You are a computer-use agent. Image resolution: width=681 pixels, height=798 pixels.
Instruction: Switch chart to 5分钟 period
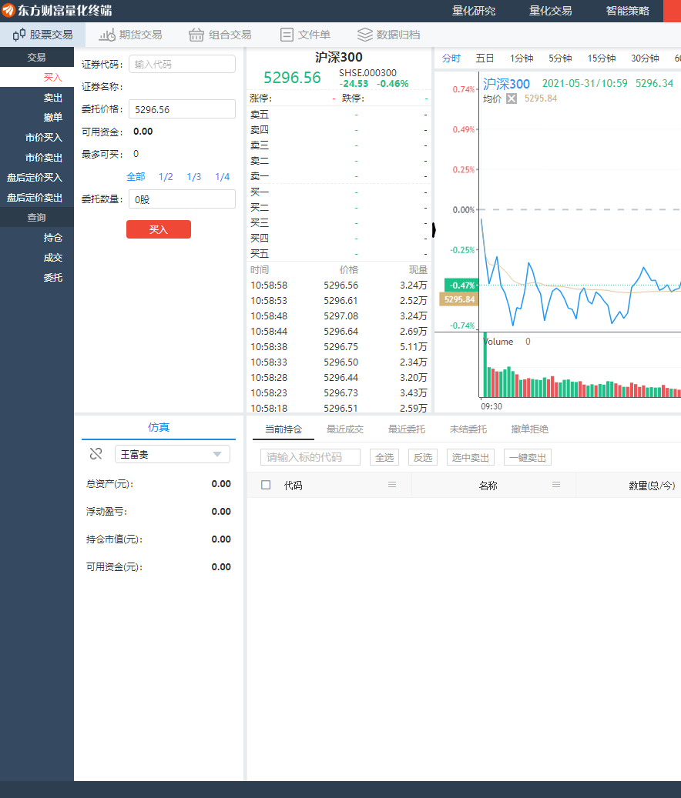[x=560, y=58]
